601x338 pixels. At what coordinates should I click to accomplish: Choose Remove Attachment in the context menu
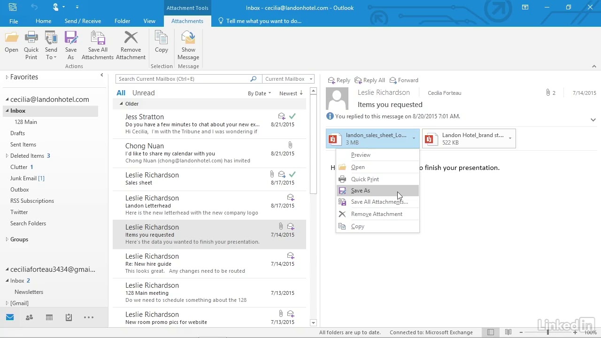point(377,214)
